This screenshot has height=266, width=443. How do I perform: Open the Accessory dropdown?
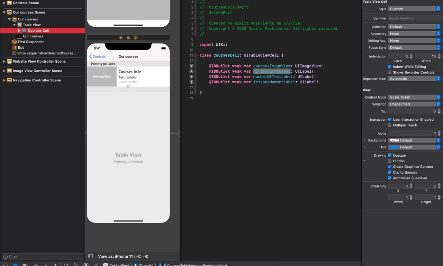(x=414, y=34)
